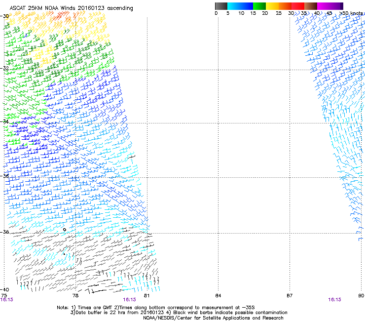Click the cyan-blue 5-15 knots legend segment
This screenshot has width=365, height=321.
(240, 6)
